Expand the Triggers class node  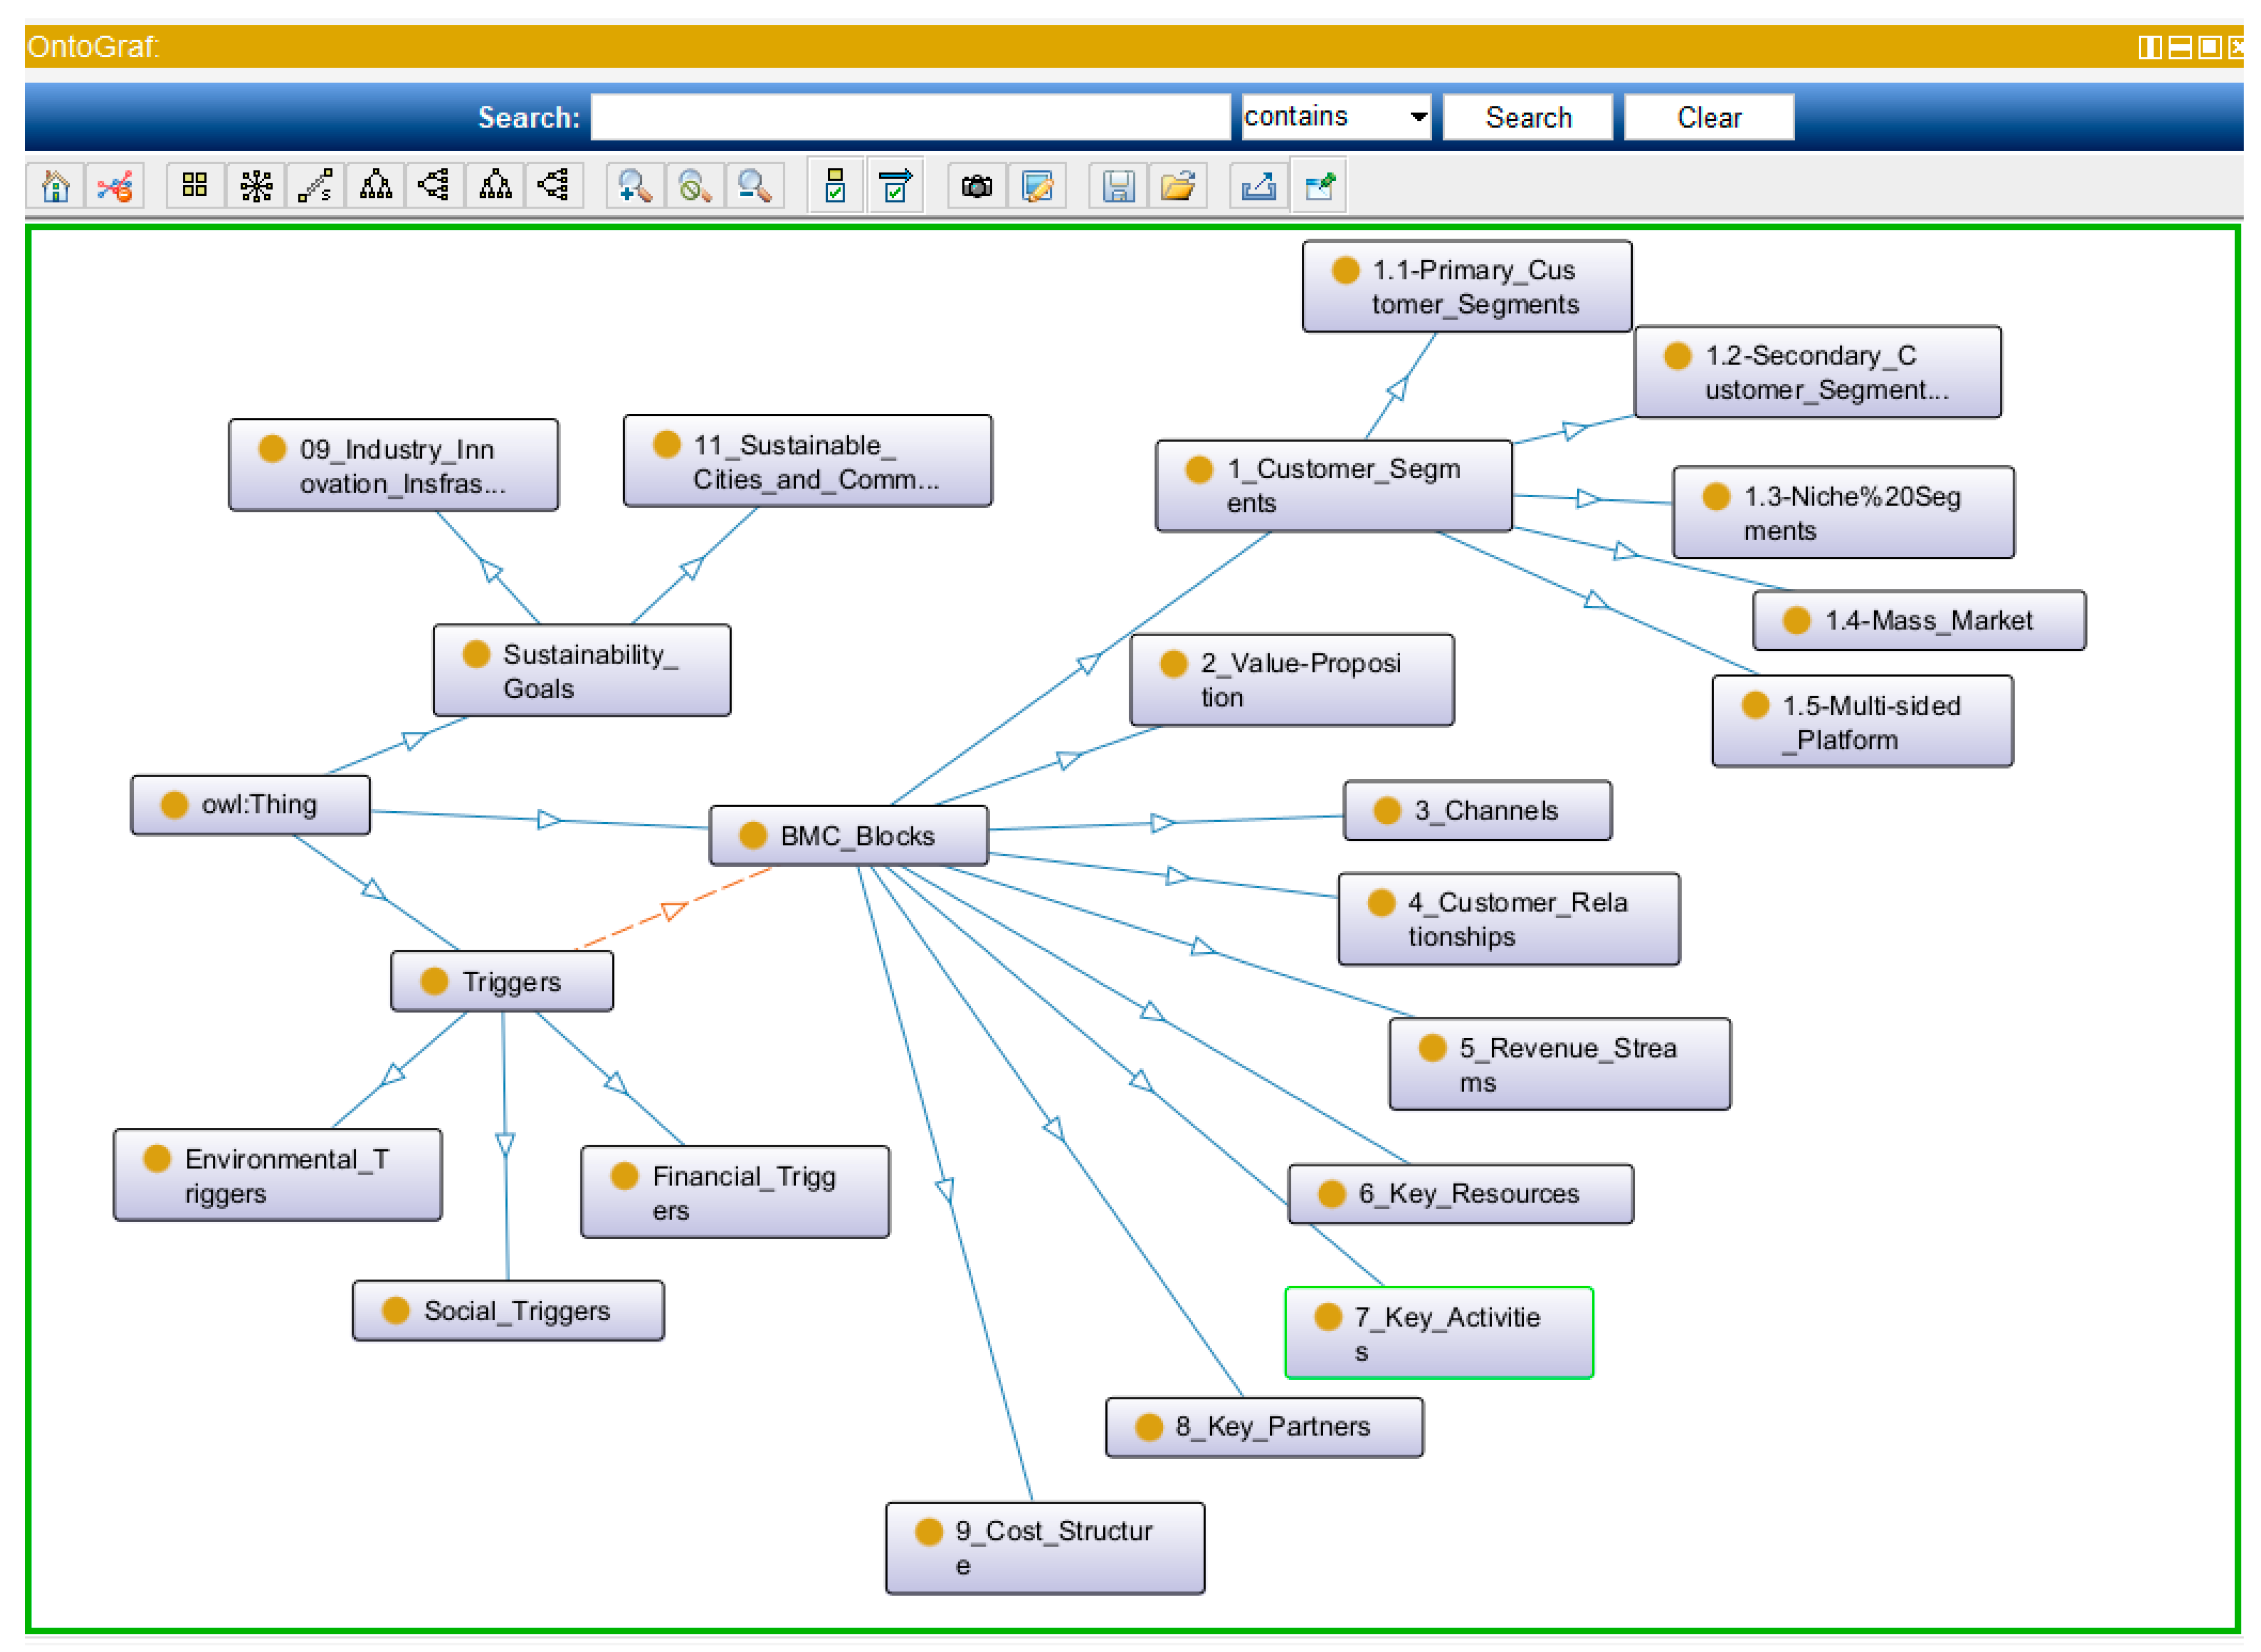501,982
